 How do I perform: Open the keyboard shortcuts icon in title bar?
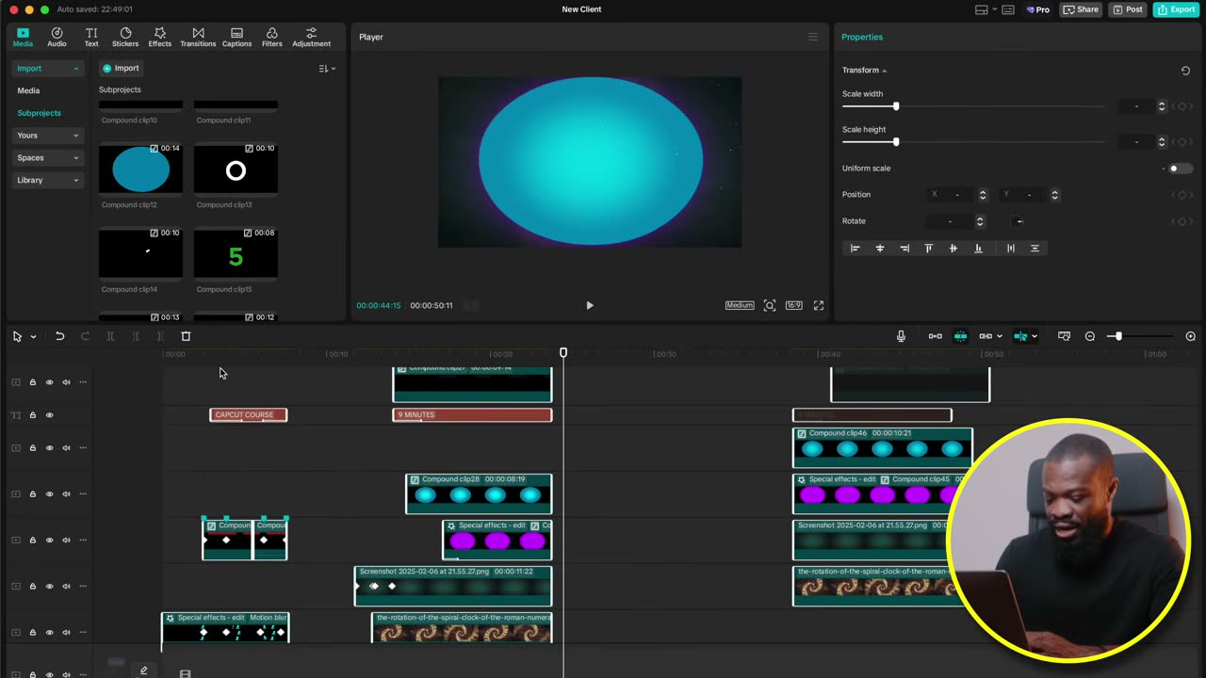[1008, 9]
